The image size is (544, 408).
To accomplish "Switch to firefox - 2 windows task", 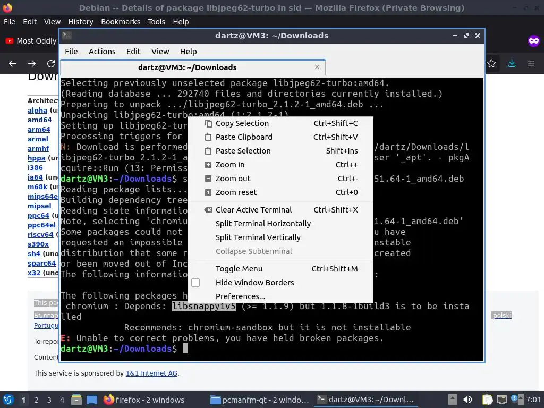I will click(143, 399).
